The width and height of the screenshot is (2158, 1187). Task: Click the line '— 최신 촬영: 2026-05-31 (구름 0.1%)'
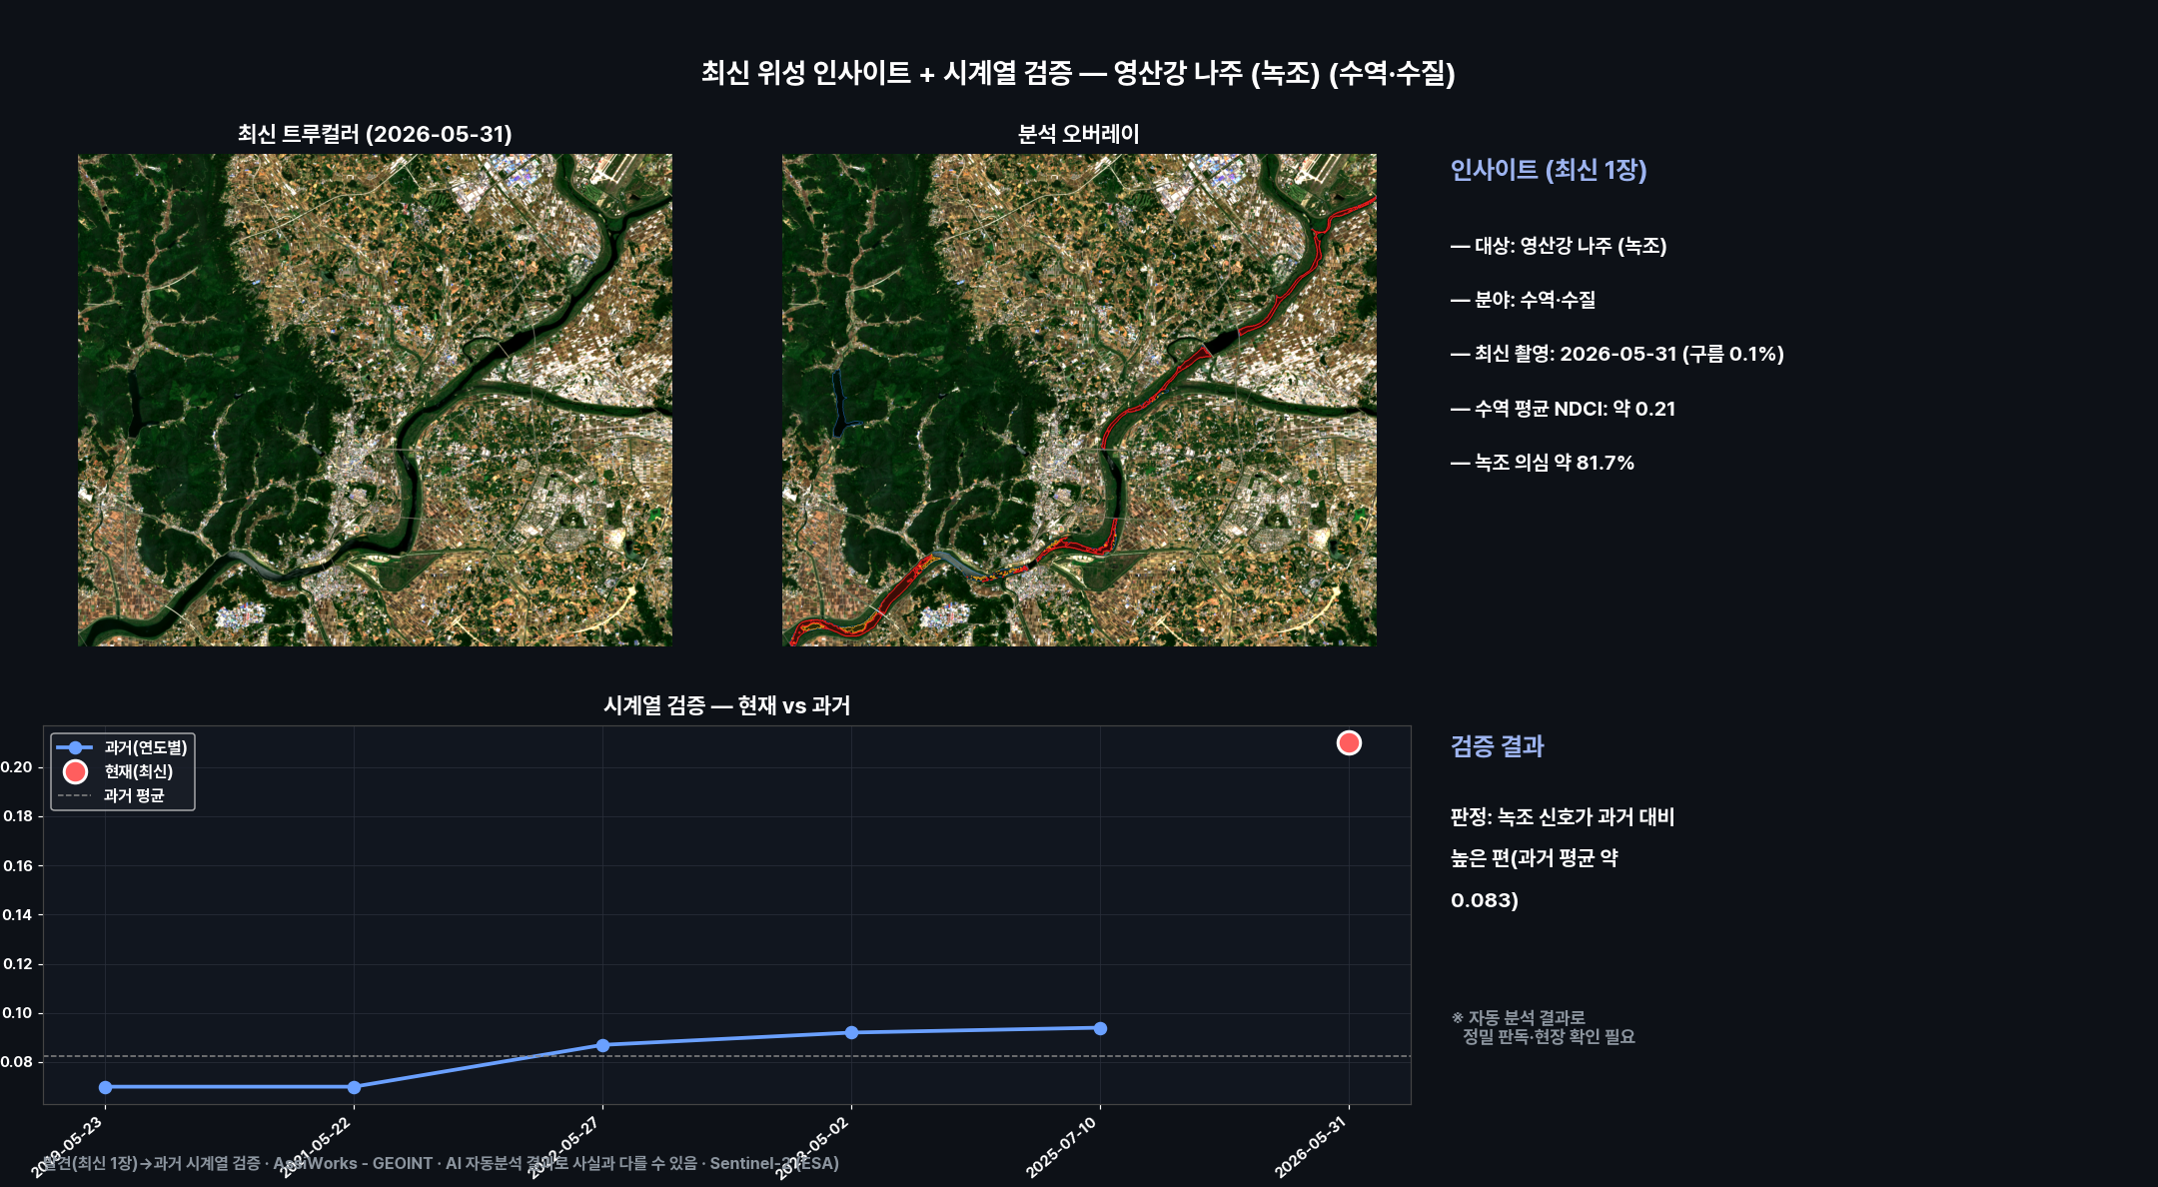pyautogui.click(x=1617, y=354)
